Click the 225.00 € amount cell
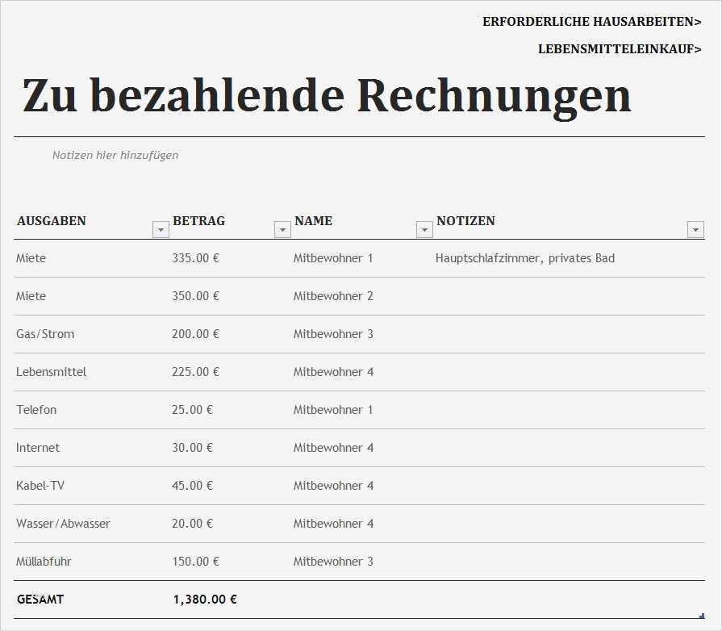The height and width of the screenshot is (631, 722). [196, 372]
